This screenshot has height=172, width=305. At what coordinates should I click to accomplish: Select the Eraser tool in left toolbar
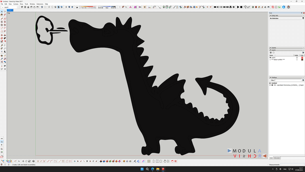(5, 14)
